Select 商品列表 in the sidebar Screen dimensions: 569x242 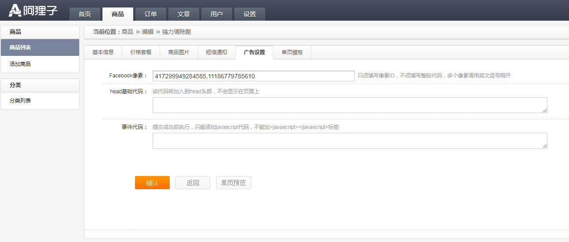pos(40,48)
